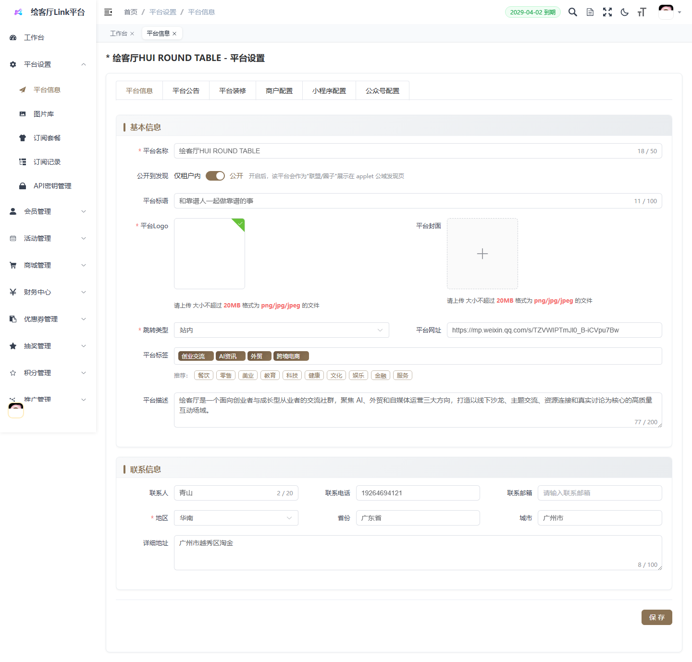The width and height of the screenshot is (692, 662).
Task: Open the 地区 dropdown showing 华南
Action: point(236,518)
